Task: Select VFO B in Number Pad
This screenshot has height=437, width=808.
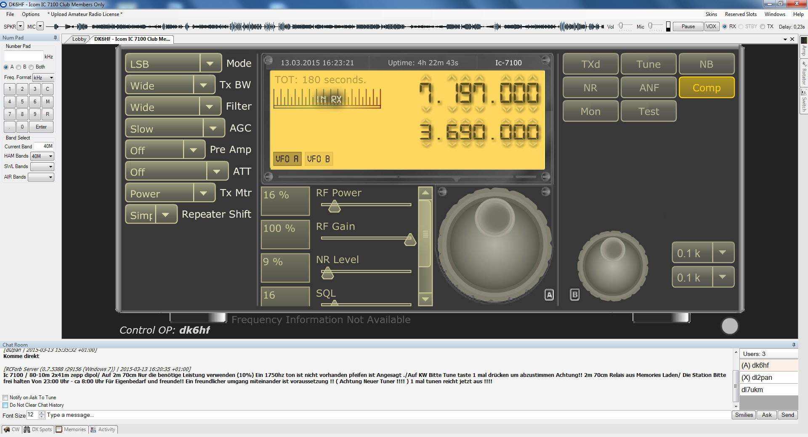Action: pos(19,67)
